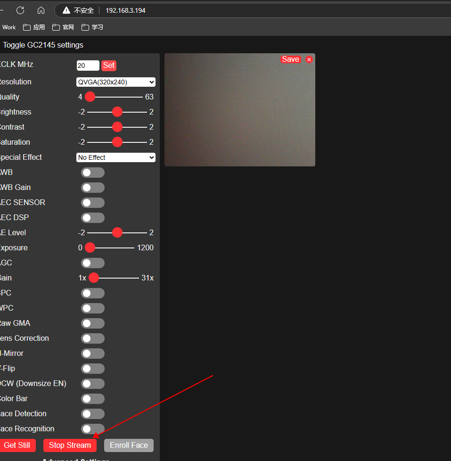Turn on the BPC switch
Viewport: 451px width, 461px height.
click(x=93, y=293)
